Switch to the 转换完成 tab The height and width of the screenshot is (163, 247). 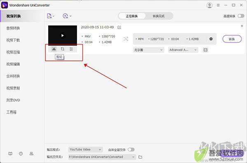point(158,16)
